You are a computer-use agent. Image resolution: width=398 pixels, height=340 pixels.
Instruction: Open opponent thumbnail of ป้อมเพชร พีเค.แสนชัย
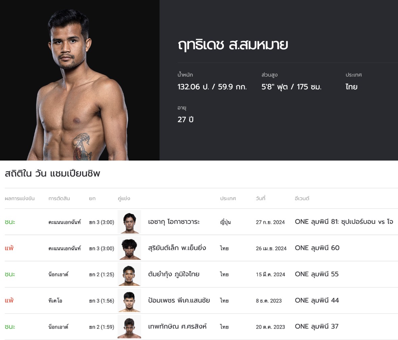click(x=130, y=301)
